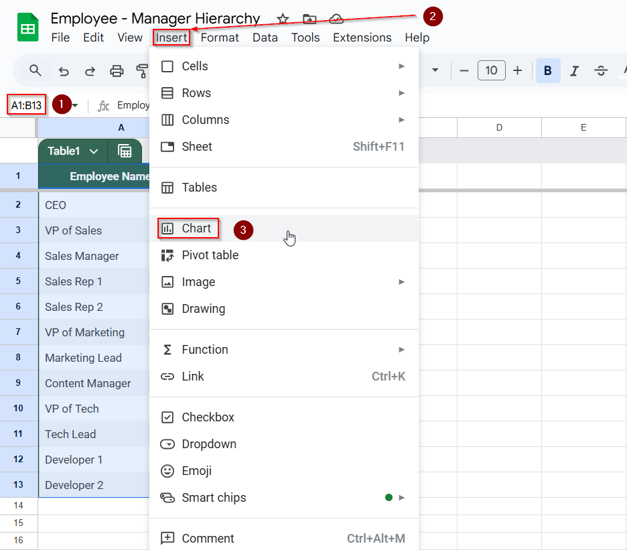Open the Format menu
This screenshot has width=627, height=550.
pyautogui.click(x=220, y=38)
